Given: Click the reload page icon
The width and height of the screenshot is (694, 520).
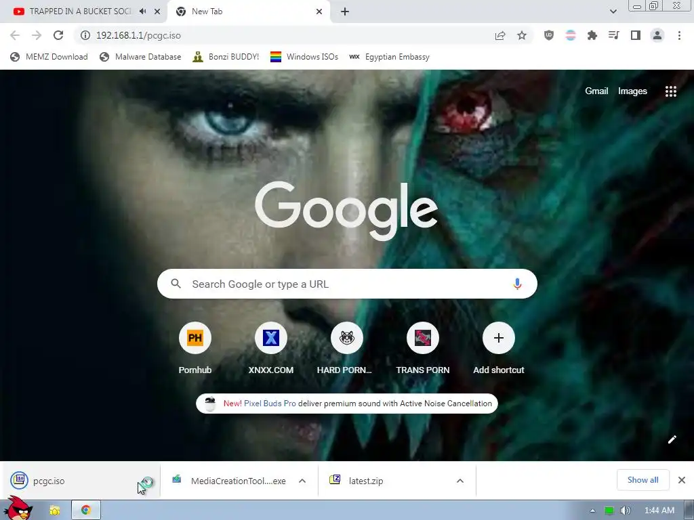Looking at the screenshot, I should pos(58,35).
